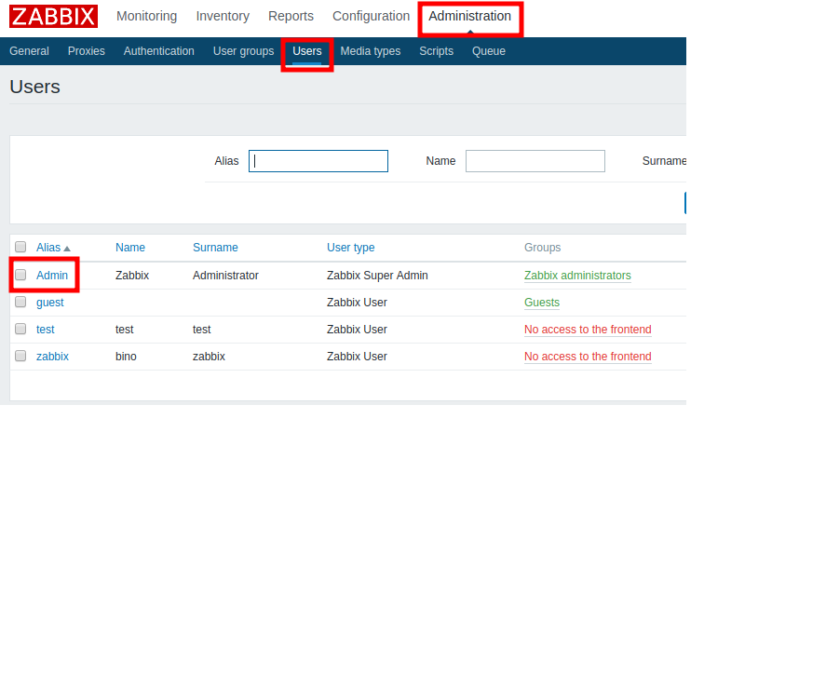This screenshot has width=826, height=675.
Task: Open the test user link
Action: [x=46, y=330]
